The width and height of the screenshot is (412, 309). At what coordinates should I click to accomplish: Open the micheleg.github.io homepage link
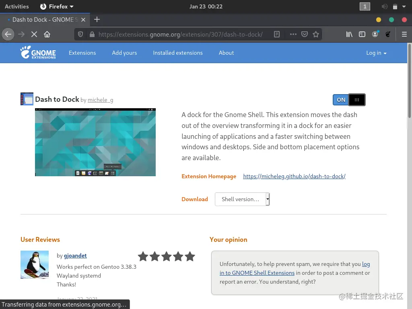(294, 176)
